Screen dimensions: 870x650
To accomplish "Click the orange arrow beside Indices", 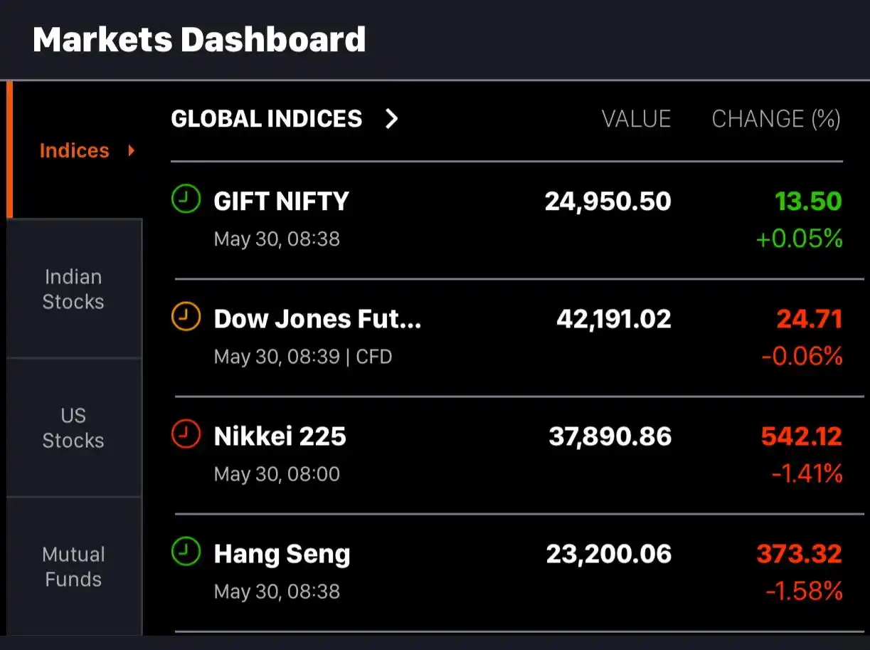I will coord(132,150).
